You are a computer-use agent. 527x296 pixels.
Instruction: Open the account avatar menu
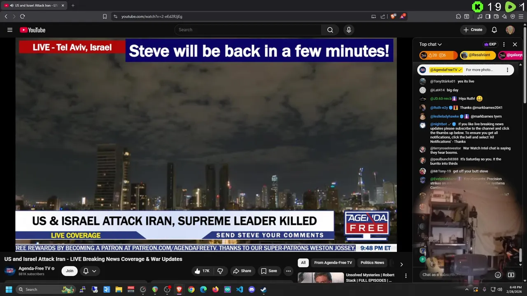pos(510,30)
